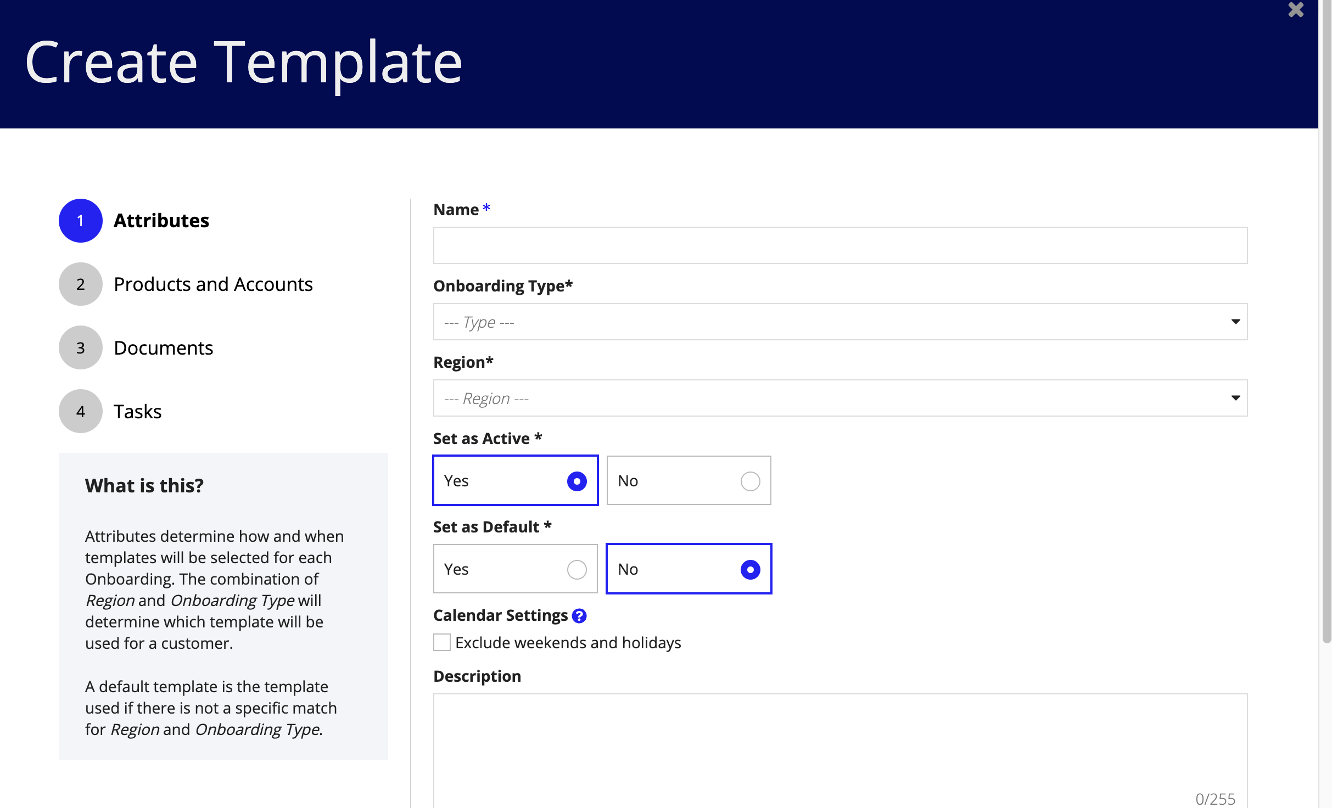Open the Calendar Settings help icon
1332x808 pixels.
579,616
